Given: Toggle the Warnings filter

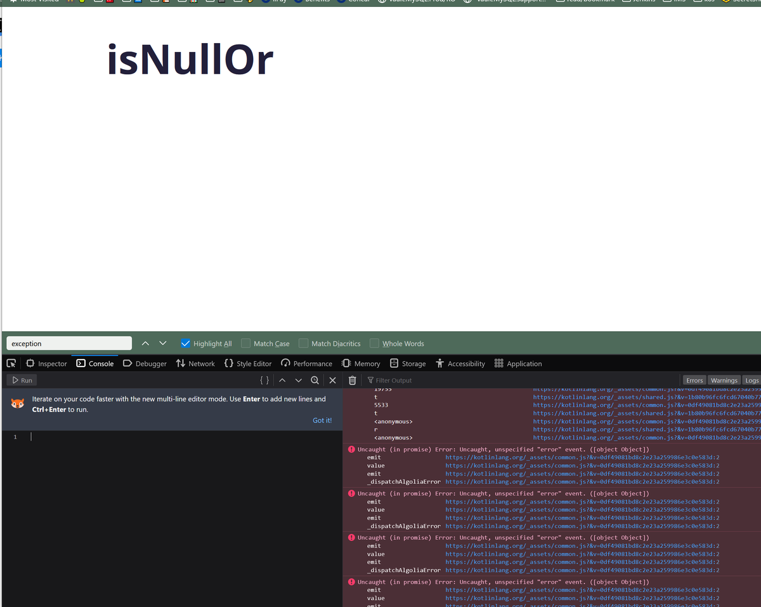Looking at the screenshot, I should (x=724, y=380).
